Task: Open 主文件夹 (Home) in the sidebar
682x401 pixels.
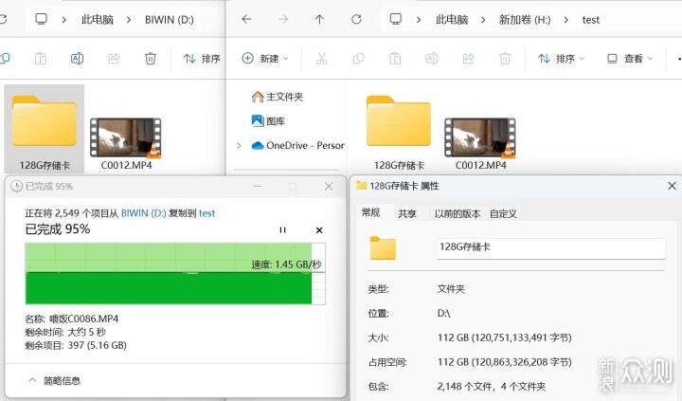Action: click(x=277, y=97)
